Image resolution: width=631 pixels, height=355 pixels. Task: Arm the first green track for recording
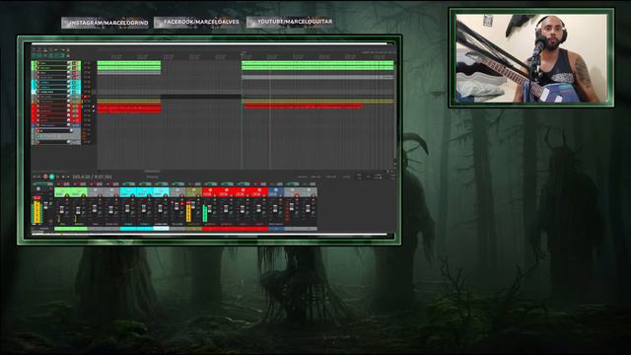tap(38, 63)
